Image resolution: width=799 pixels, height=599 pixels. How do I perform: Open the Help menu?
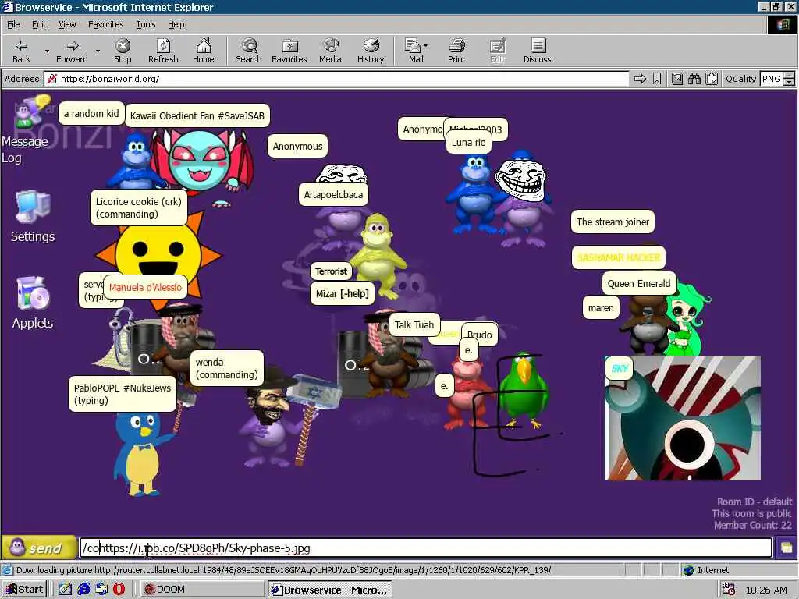coord(176,24)
